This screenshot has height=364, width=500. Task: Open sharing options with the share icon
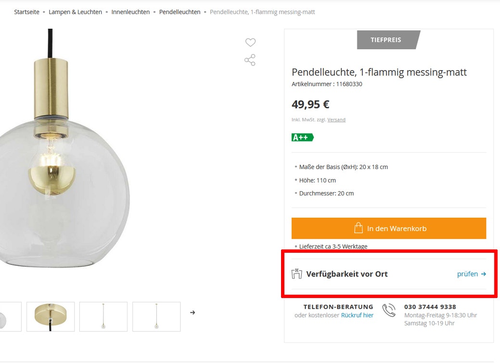[x=250, y=60]
